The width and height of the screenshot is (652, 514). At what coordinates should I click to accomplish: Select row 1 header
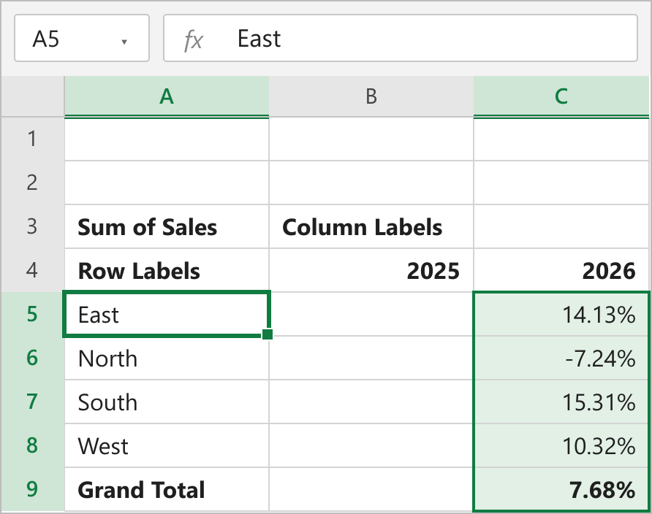pos(32,139)
